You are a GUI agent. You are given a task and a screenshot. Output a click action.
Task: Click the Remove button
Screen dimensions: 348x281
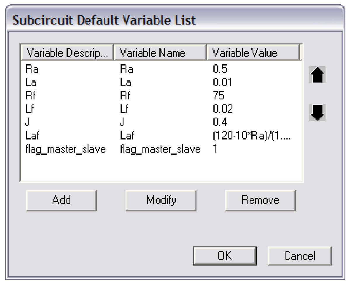coord(260,200)
